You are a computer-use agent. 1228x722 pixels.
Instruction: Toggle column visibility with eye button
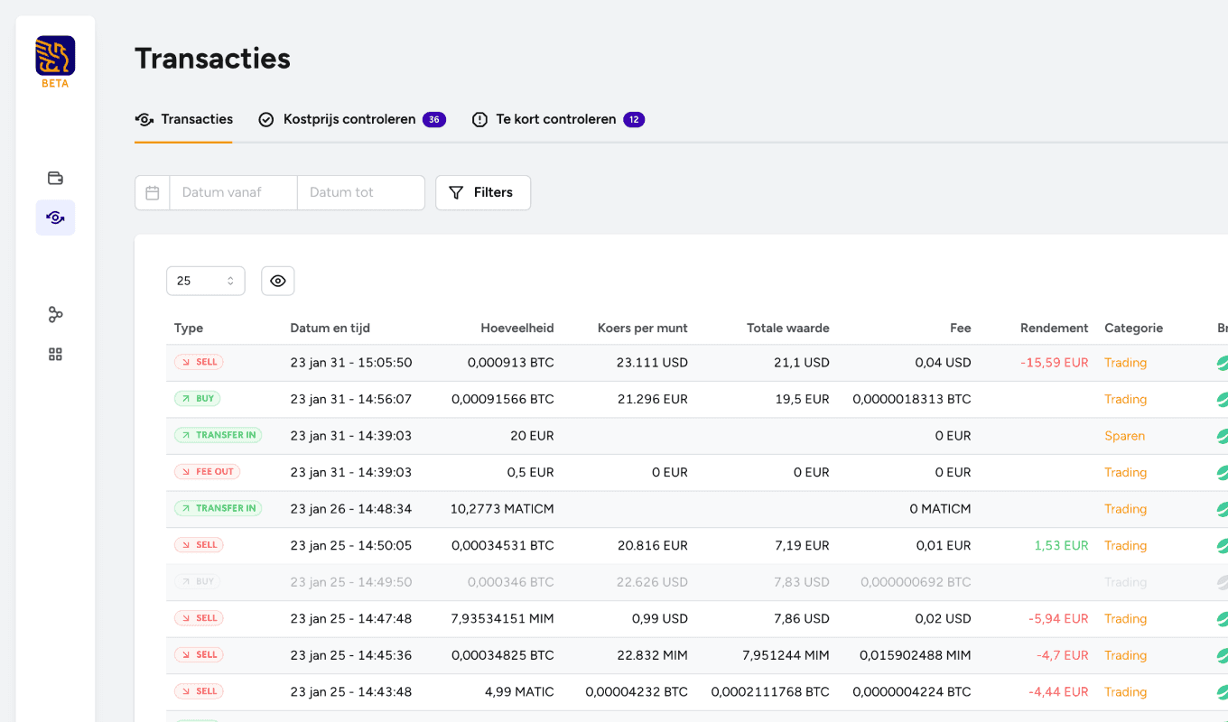278,281
